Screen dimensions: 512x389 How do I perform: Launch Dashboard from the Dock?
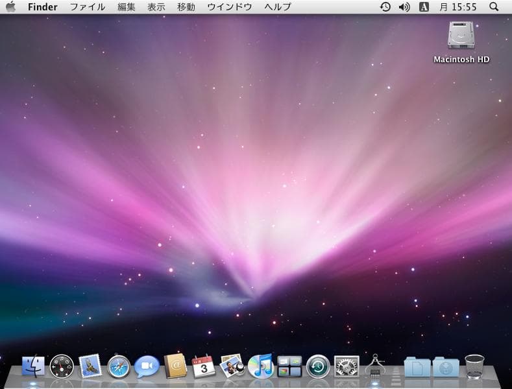(x=62, y=366)
